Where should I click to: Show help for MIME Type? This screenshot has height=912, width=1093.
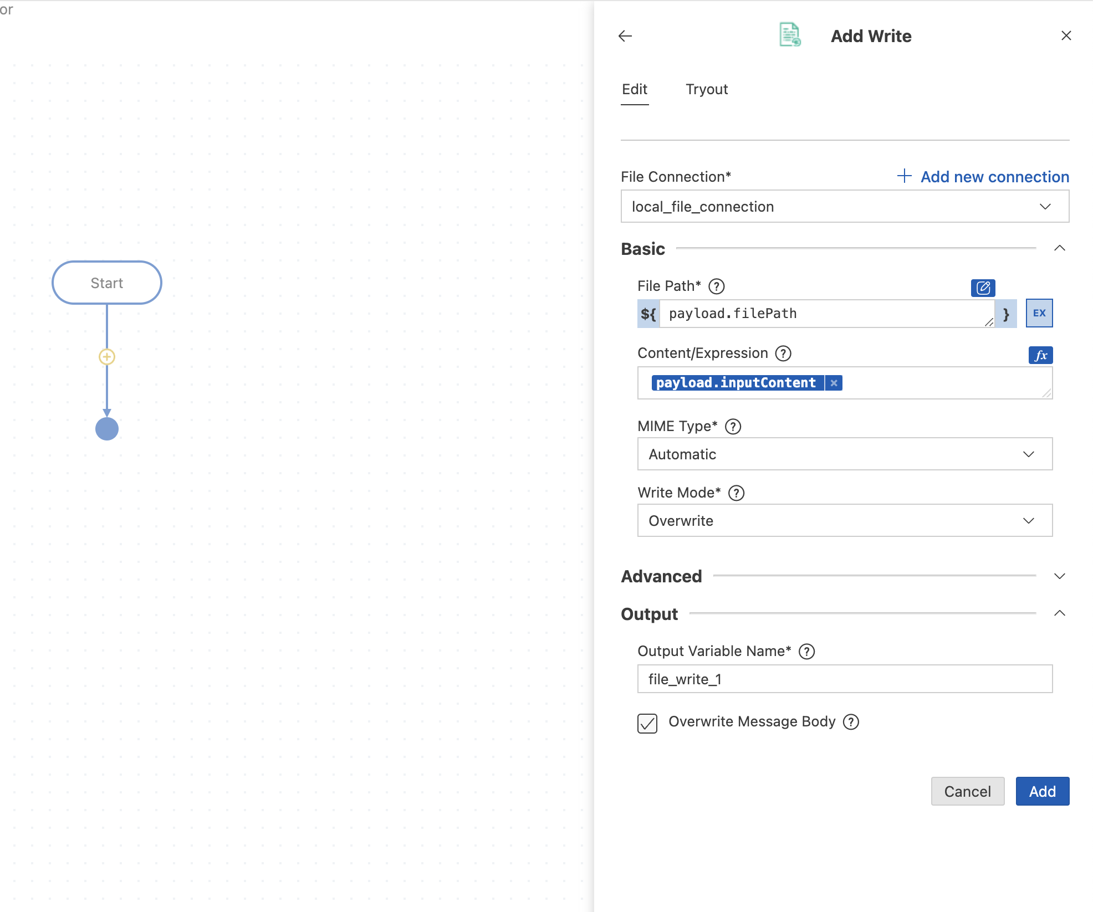(x=733, y=427)
